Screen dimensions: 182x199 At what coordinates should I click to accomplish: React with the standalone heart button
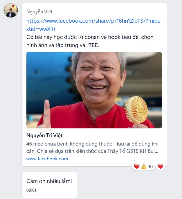pos(161,166)
